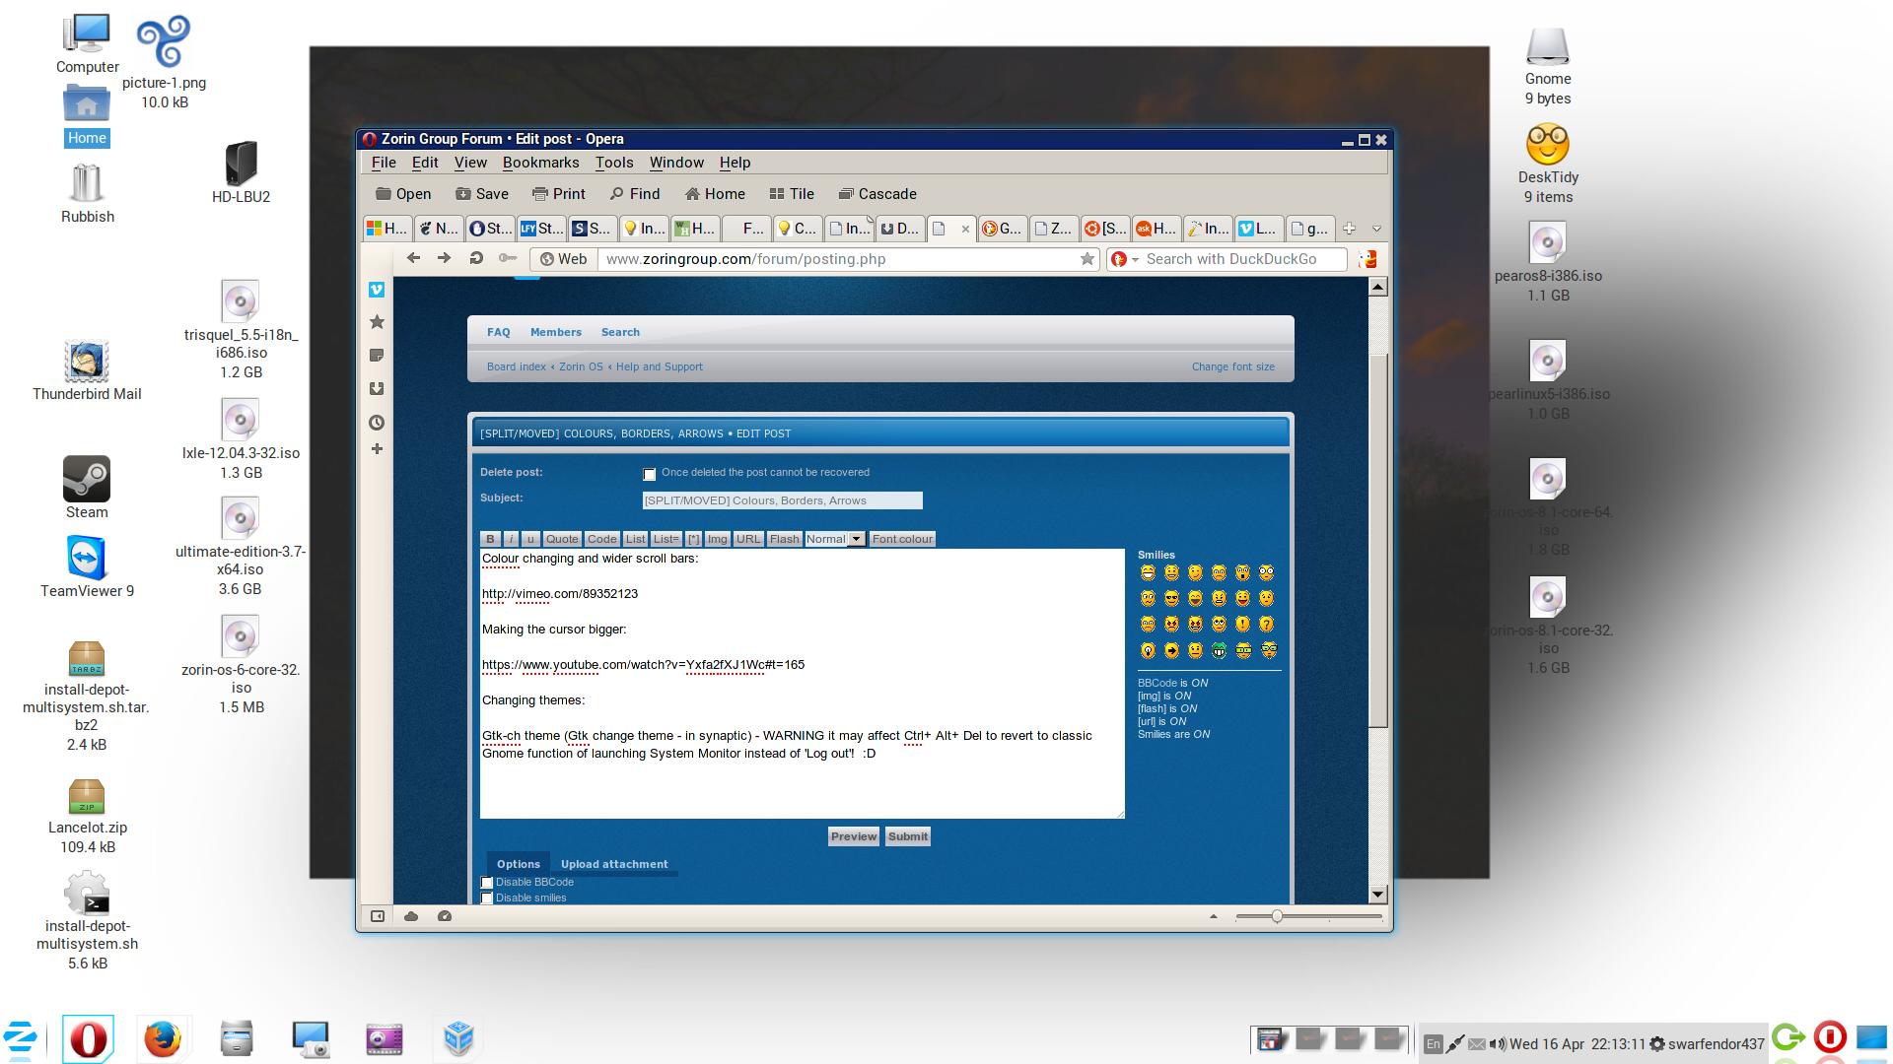
Task: Open the Notes panel in sidebar
Action: tap(377, 355)
